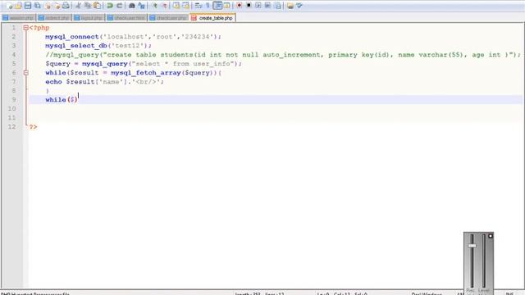Click the icon left of the checkmark icon
Viewport: 525px width, 295px height.
click(x=290, y=6)
